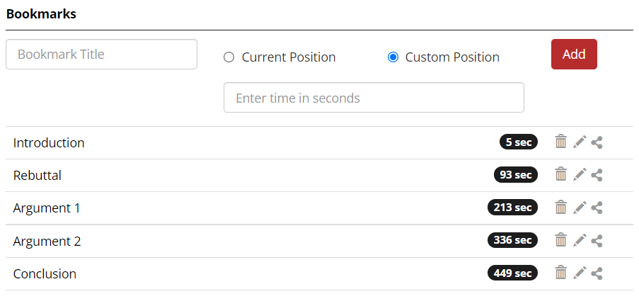Edit the Introduction bookmark
This screenshot has width=639, height=306.
click(x=580, y=142)
